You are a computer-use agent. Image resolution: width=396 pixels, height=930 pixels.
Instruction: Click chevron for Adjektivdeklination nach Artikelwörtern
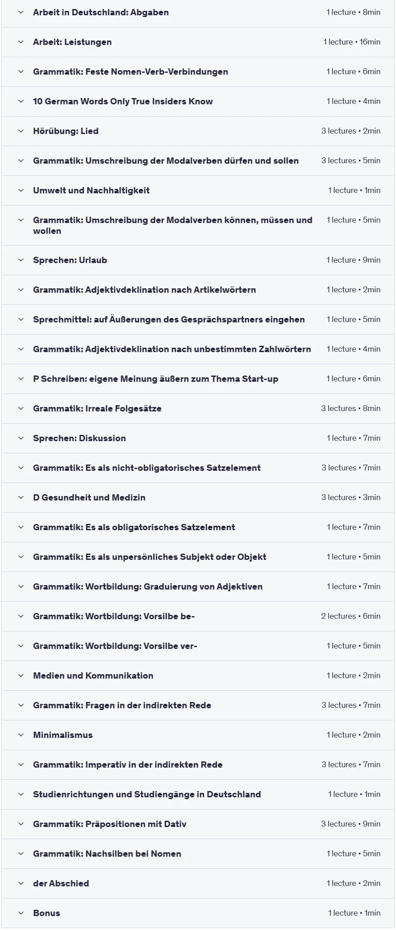pos(21,290)
